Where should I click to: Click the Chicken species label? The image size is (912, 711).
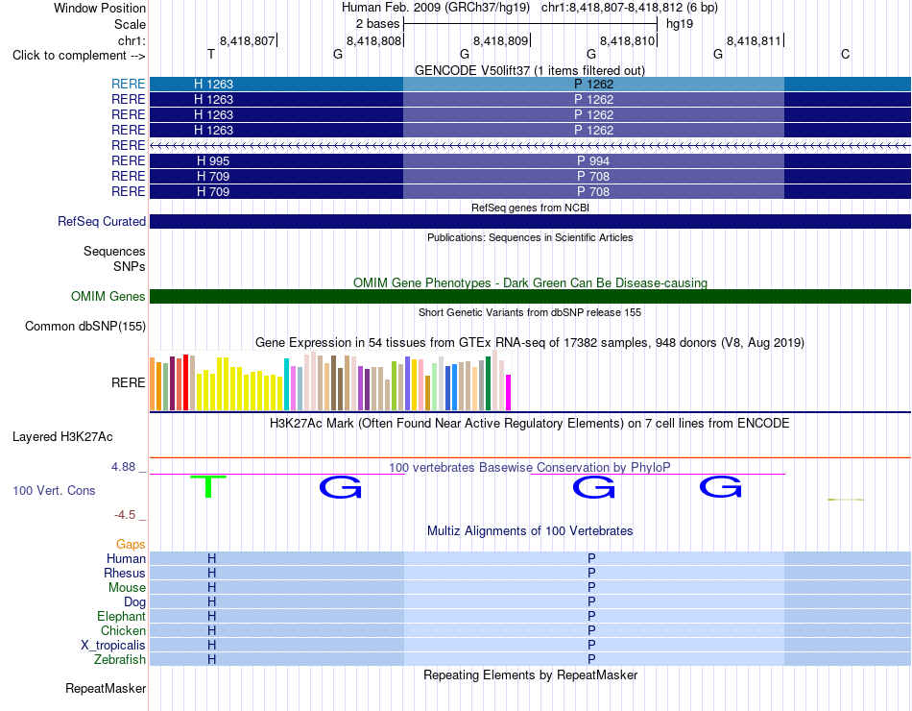click(123, 630)
